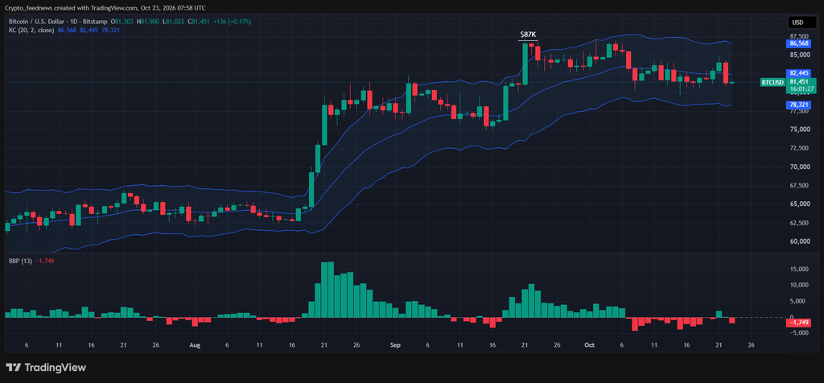Click the 72,500 price scale label
The width and height of the screenshot is (824, 383).
(798, 148)
